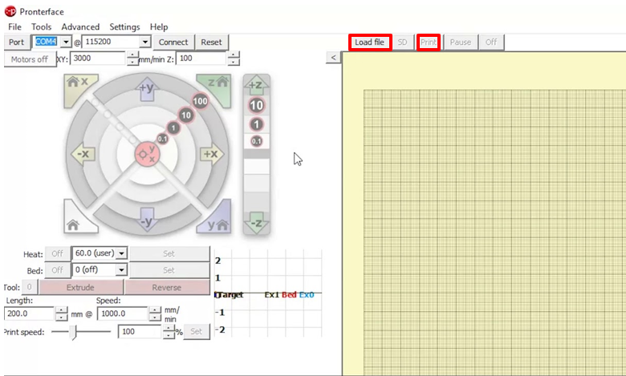Image resolution: width=626 pixels, height=376 pixels.
Task: Click the Connect button
Action: coord(173,42)
